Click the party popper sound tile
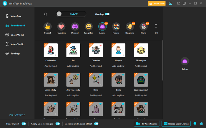This screenshot has width=206, height=128. point(73,109)
